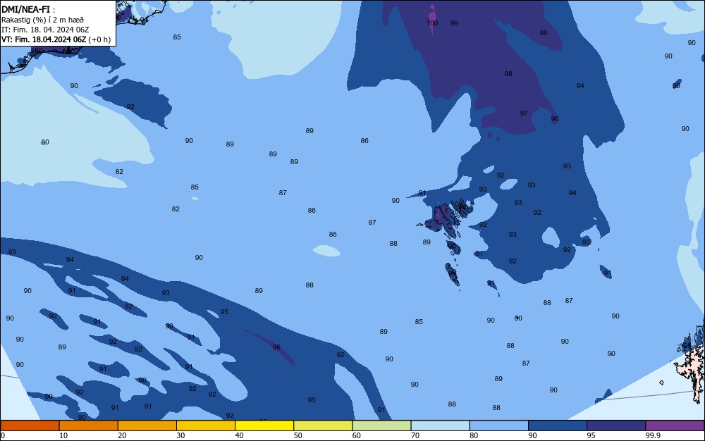Click the legend tick label "60"
This screenshot has width=705, height=441.
(x=357, y=435)
